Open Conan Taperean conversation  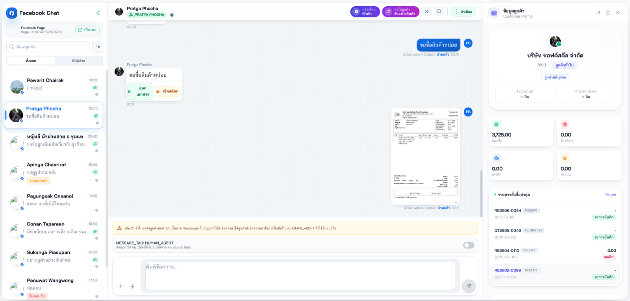54,230
